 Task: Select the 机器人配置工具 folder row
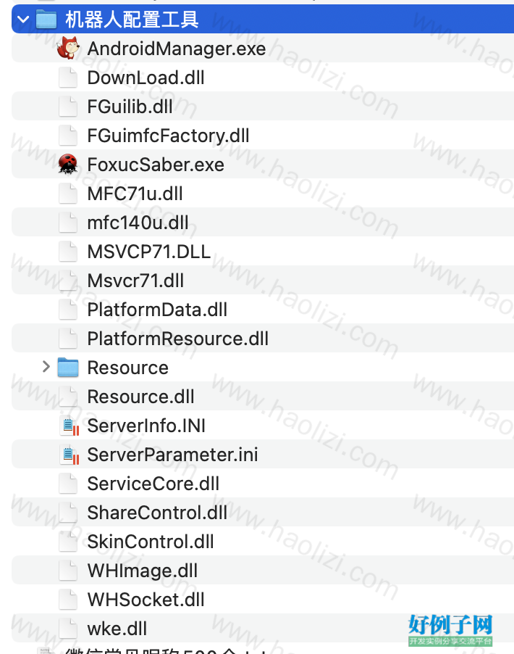pyautogui.click(x=263, y=19)
